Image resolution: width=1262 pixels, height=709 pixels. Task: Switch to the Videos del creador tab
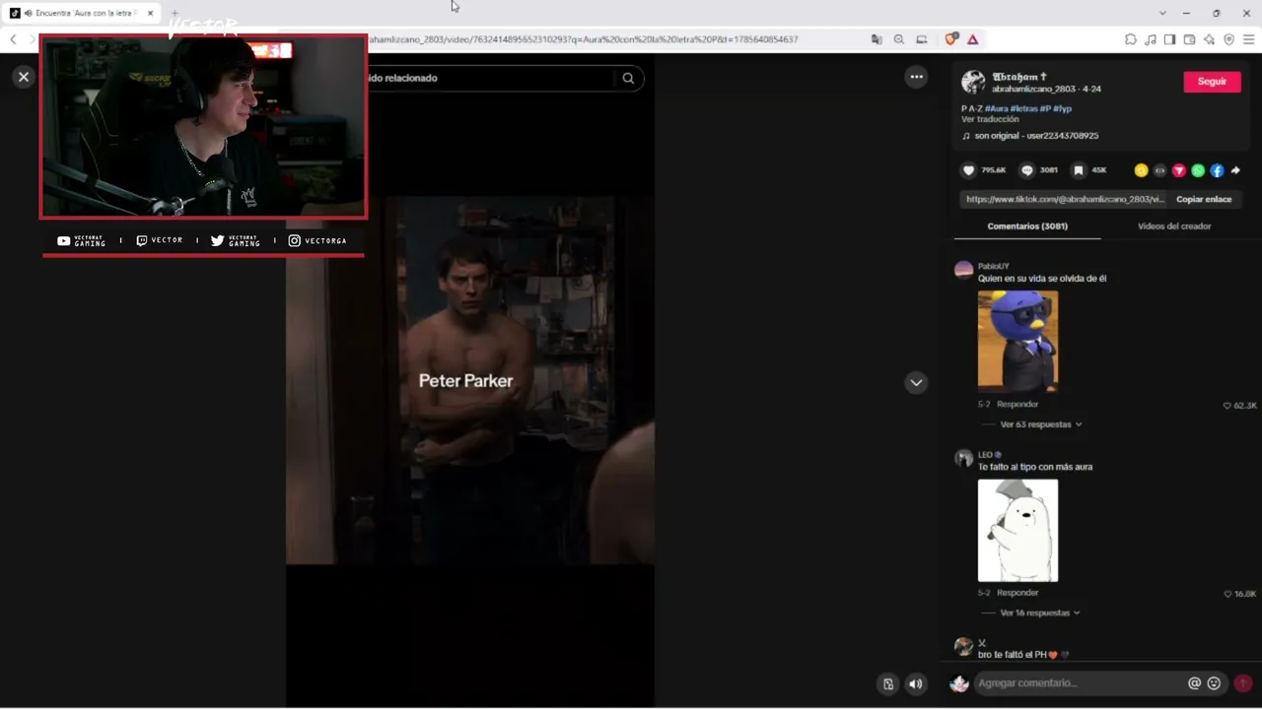(1174, 226)
